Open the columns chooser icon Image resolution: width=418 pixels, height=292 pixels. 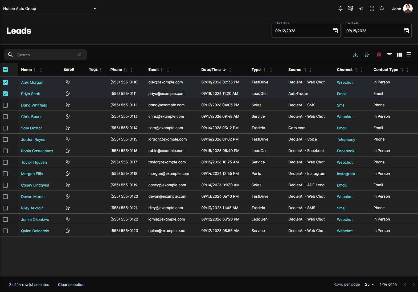[399, 55]
